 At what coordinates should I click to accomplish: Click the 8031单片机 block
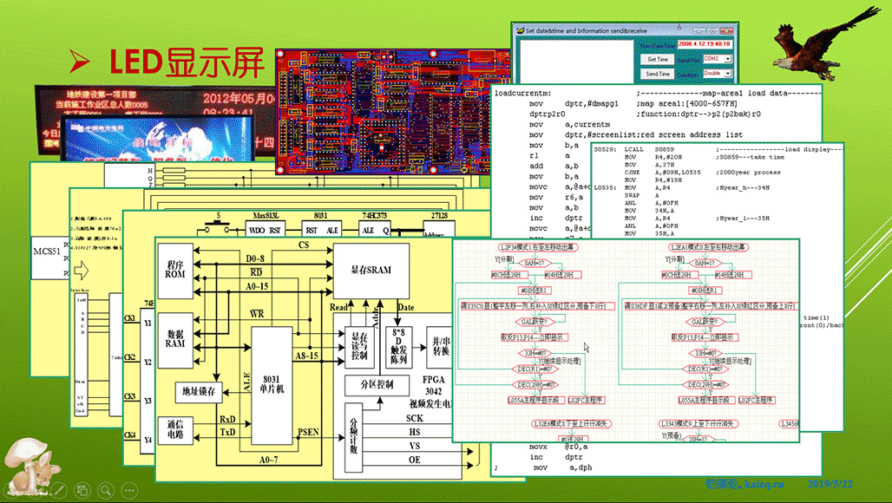[x=272, y=385]
